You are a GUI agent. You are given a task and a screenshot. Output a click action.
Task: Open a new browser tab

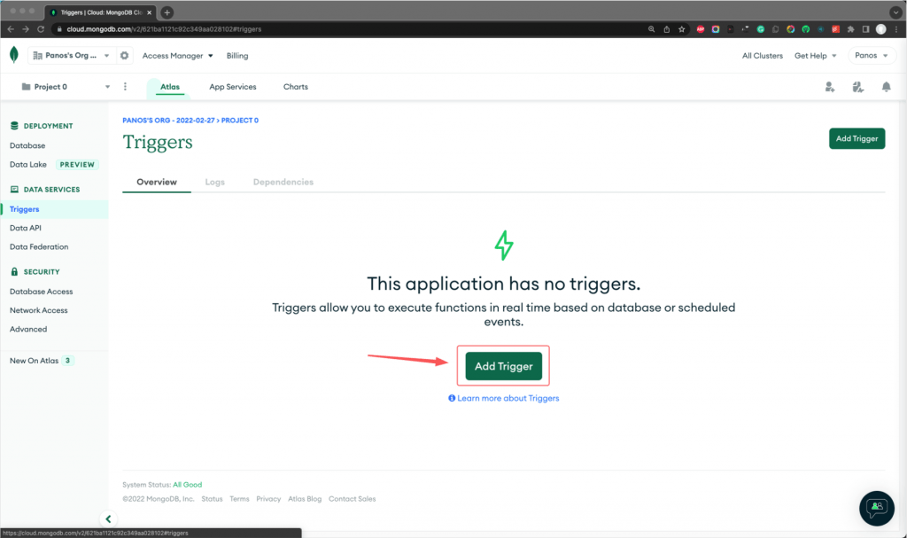point(167,12)
